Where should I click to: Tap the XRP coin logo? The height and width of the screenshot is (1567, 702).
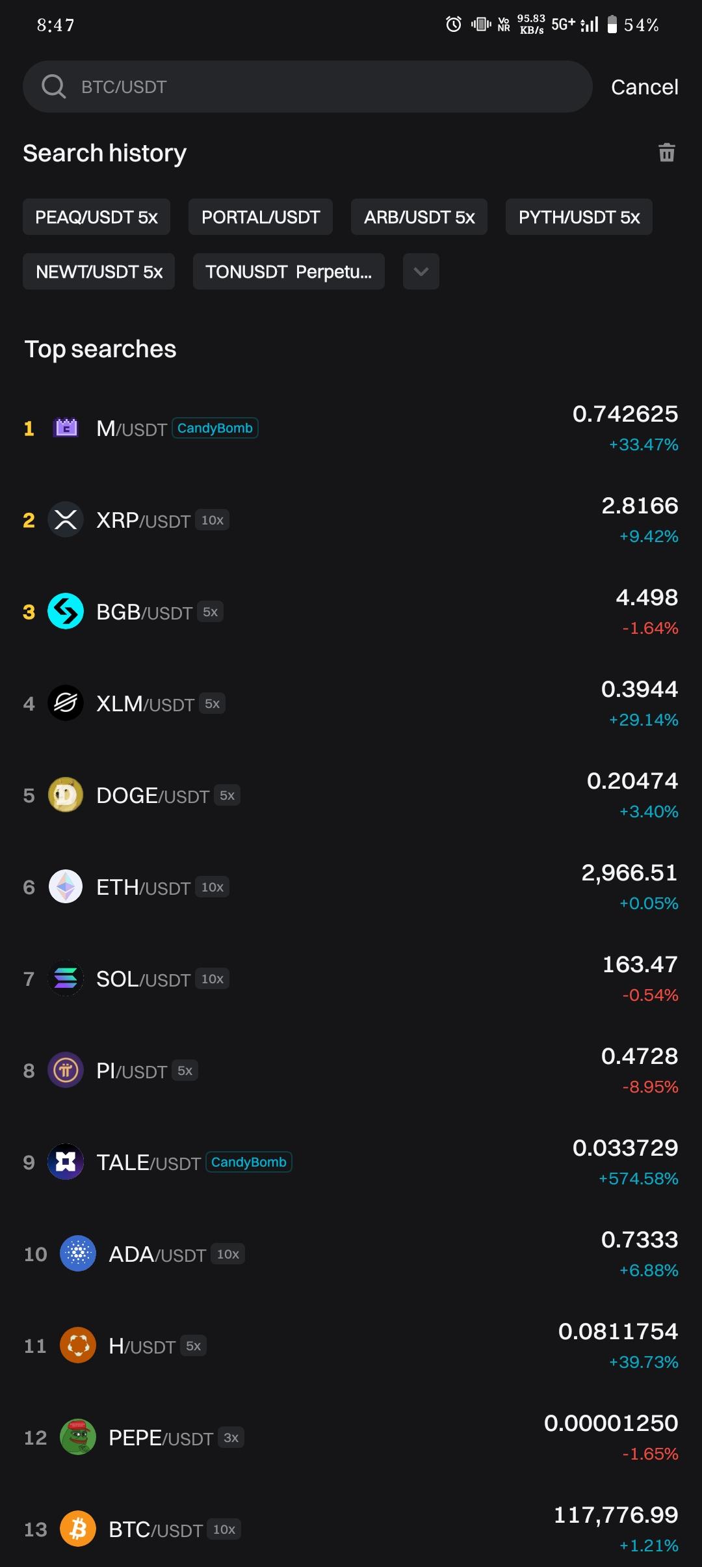[66, 519]
